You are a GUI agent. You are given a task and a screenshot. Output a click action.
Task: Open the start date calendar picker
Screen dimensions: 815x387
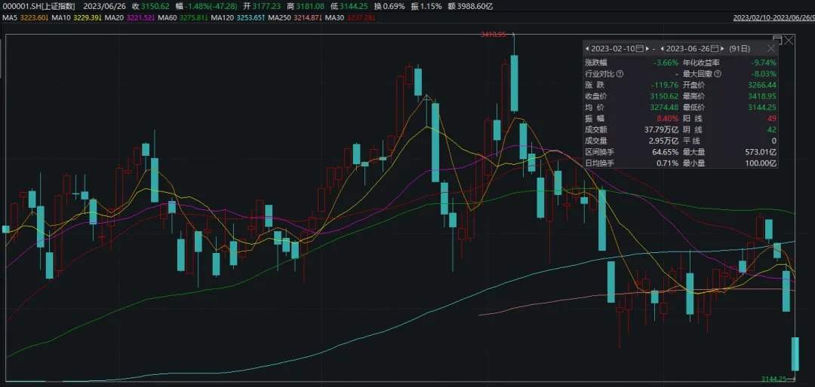(638, 48)
